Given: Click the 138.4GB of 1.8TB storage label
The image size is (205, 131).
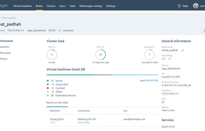Looking at the screenshot, I should [149, 63].
